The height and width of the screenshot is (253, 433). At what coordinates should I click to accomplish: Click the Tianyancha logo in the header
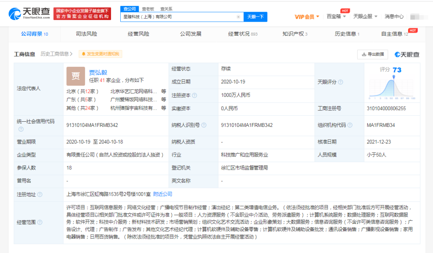(x=29, y=13)
